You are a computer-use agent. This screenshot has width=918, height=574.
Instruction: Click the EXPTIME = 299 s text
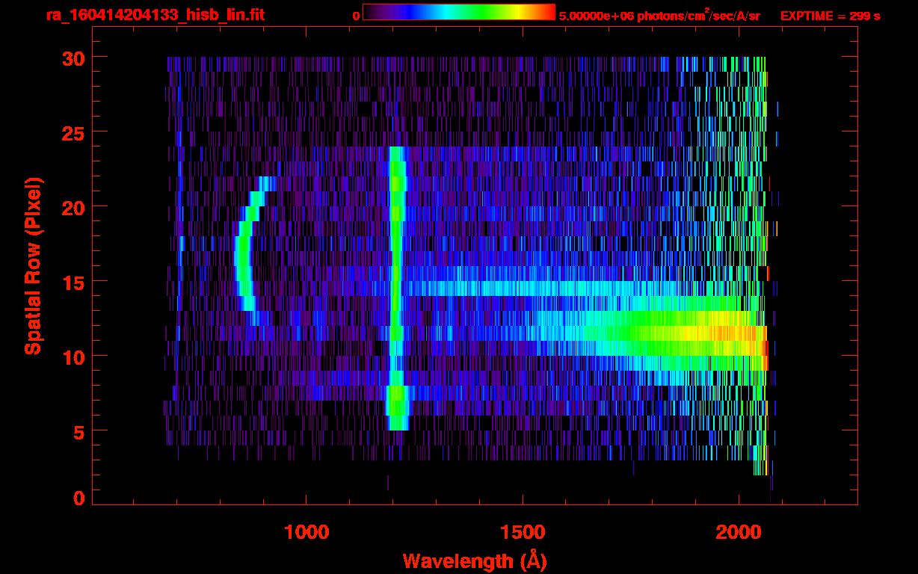[830, 16]
